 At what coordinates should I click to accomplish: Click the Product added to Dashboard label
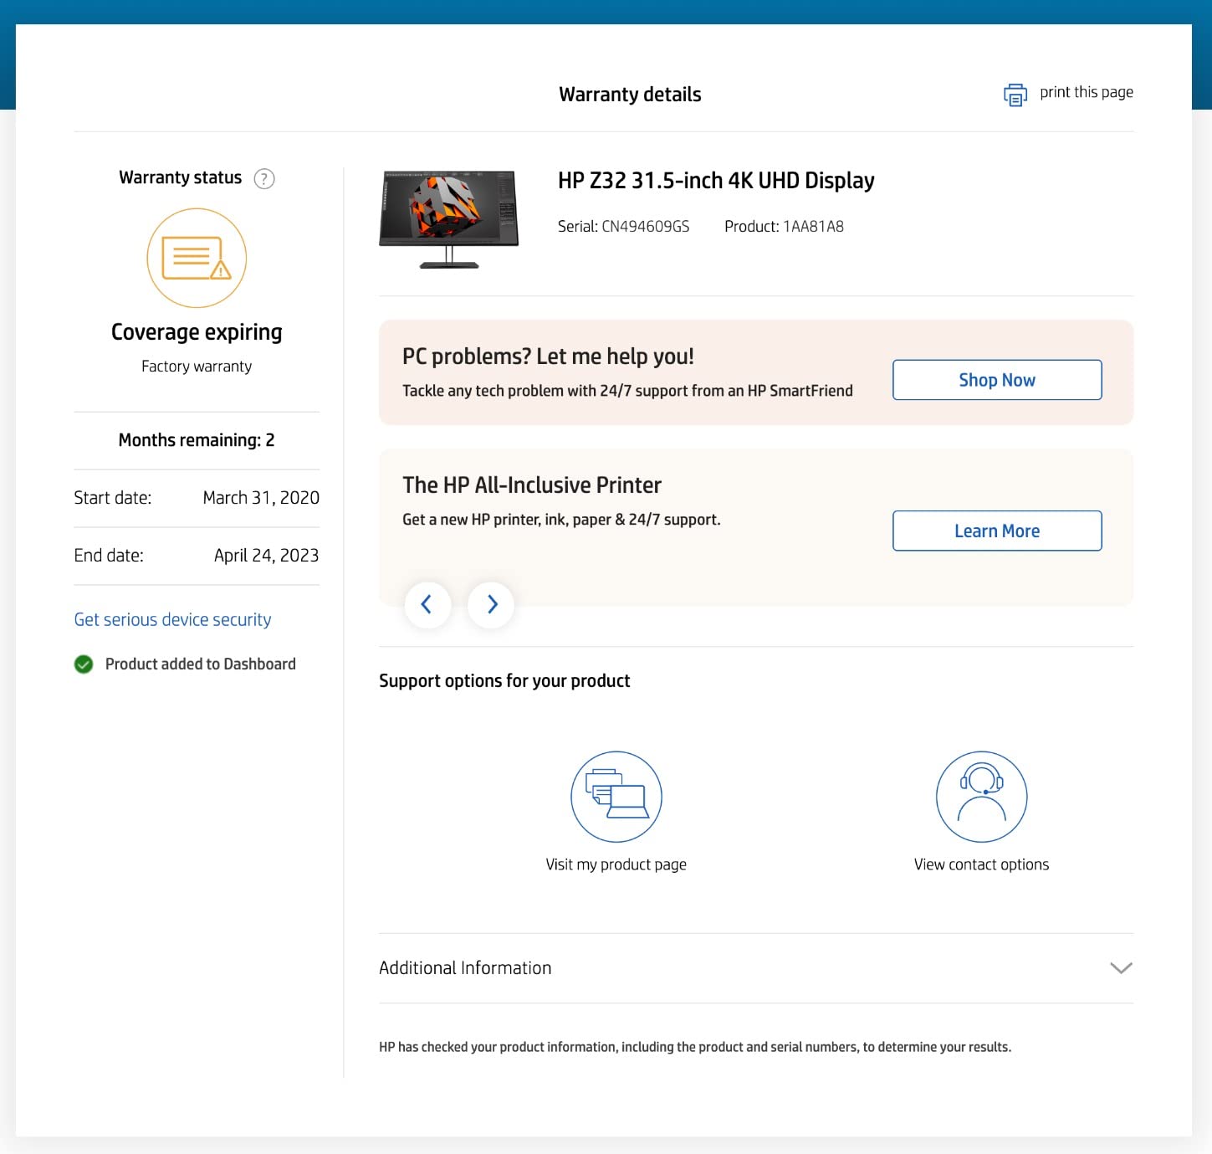point(201,664)
